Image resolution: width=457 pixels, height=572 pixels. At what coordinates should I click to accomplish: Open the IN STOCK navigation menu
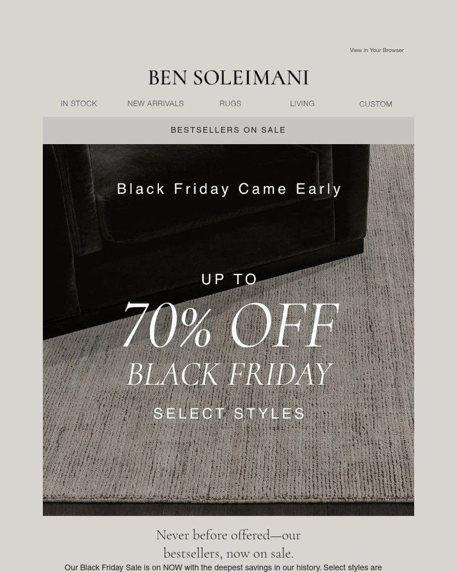click(x=78, y=104)
